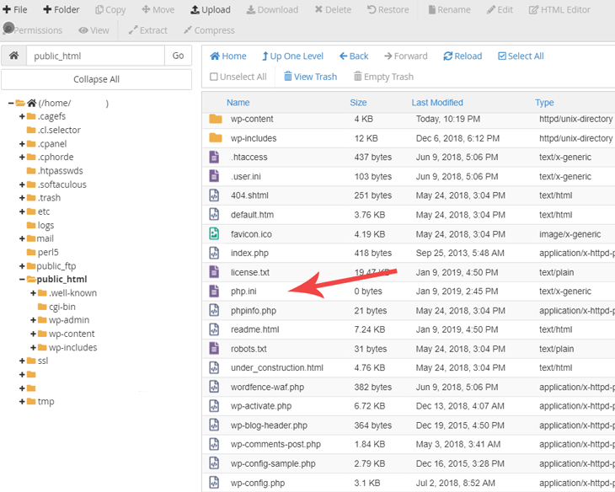This screenshot has height=492, width=615.
Task: Open the HTML Editor
Action: (559, 10)
